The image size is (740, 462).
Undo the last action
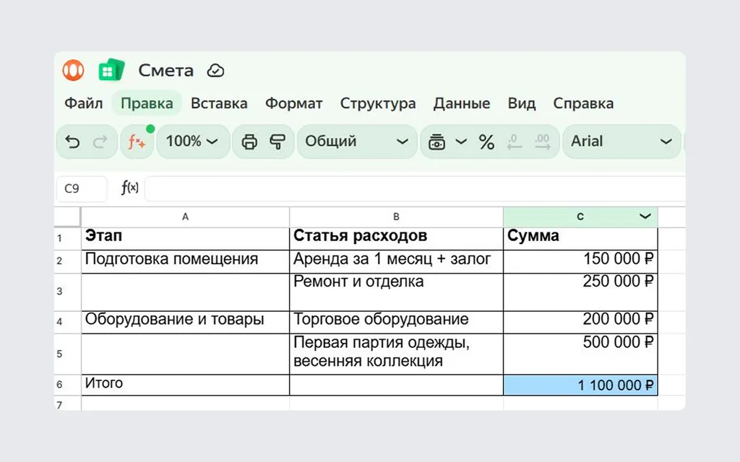(x=72, y=141)
